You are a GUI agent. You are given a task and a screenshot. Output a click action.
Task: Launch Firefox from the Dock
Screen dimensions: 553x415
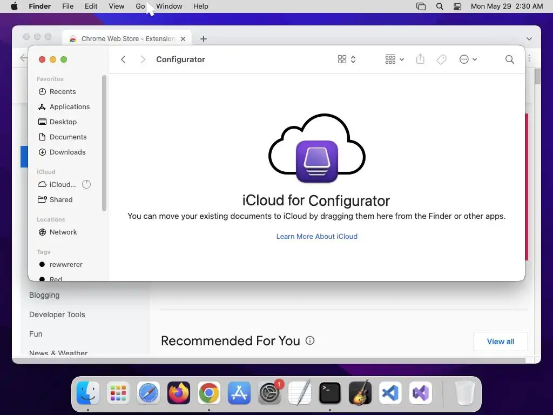click(x=178, y=393)
